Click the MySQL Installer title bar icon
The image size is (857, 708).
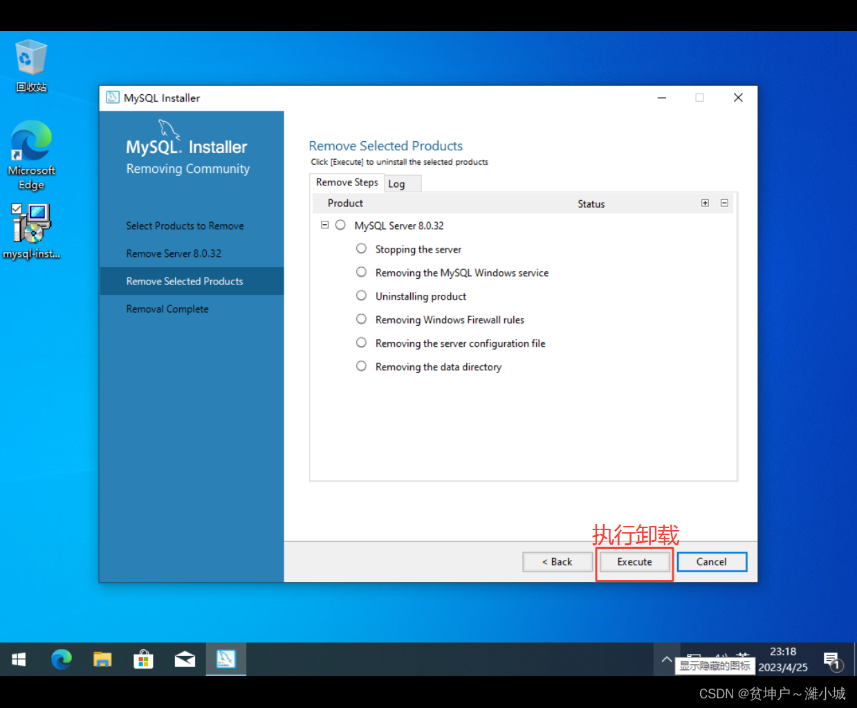[x=113, y=98]
